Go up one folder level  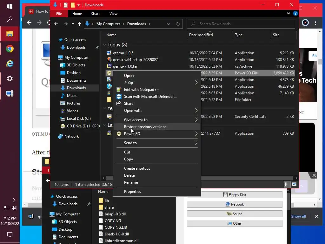(x=80, y=24)
